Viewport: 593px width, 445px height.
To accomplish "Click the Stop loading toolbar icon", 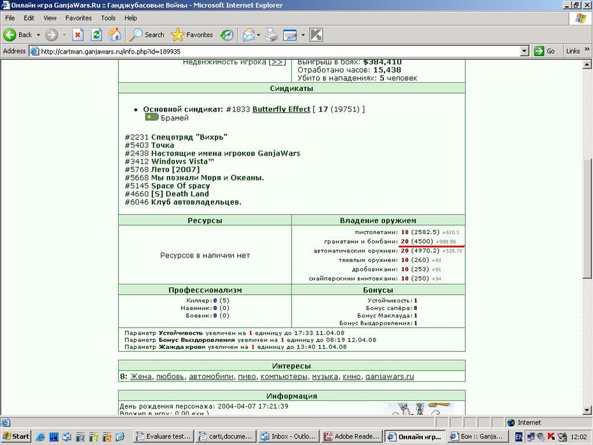I will [x=78, y=35].
